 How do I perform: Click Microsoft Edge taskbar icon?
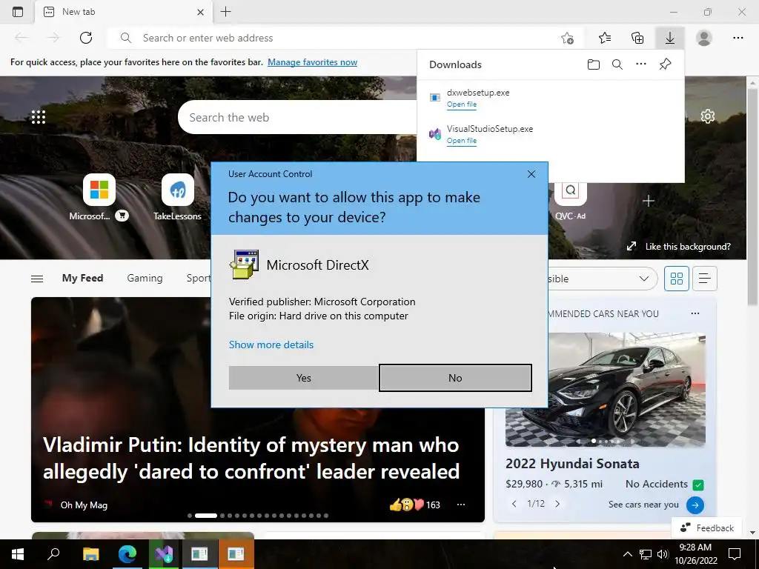127,554
